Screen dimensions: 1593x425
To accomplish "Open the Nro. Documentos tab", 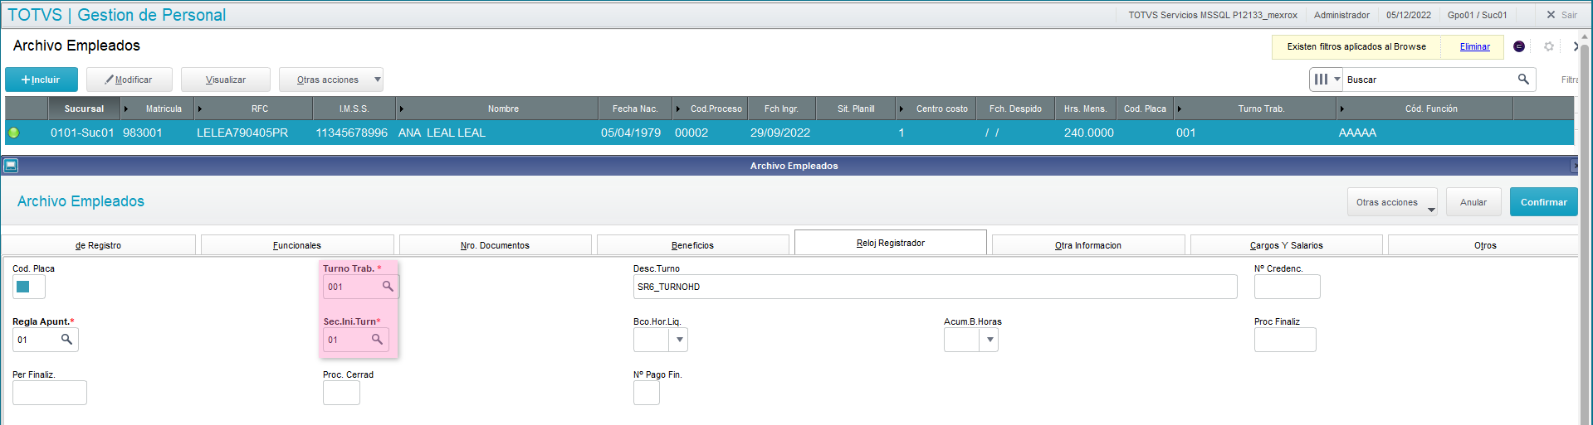I will click(495, 245).
